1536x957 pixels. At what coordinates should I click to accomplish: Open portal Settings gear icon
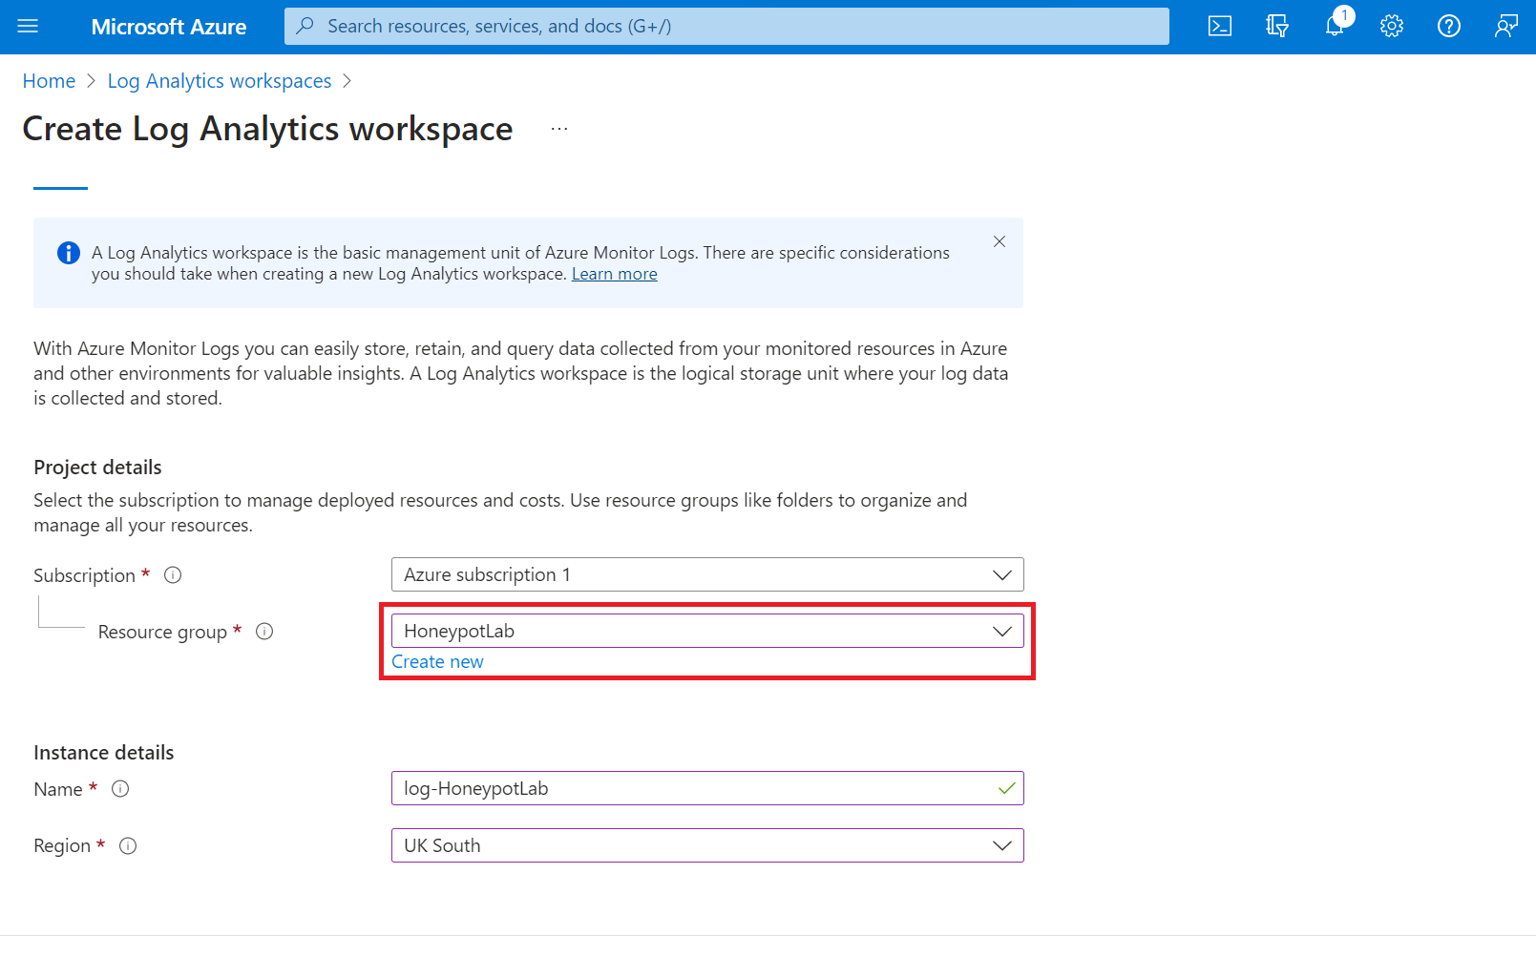(x=1392, y=26)
